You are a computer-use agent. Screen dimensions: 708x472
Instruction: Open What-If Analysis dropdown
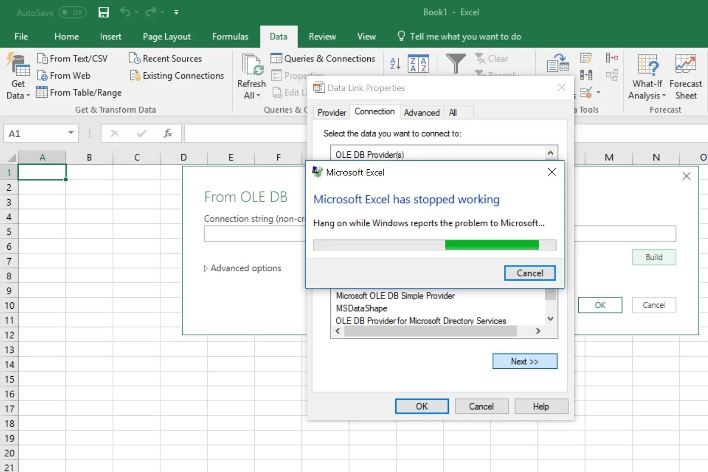pyautogui.click(x=647, y=77)
